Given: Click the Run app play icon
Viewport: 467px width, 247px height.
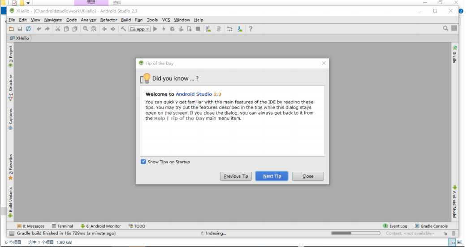Looking at the screenshot, I should click(x=155, y=29).
